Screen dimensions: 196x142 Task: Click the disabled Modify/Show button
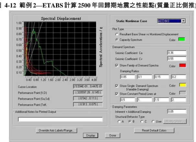point(175,121)
